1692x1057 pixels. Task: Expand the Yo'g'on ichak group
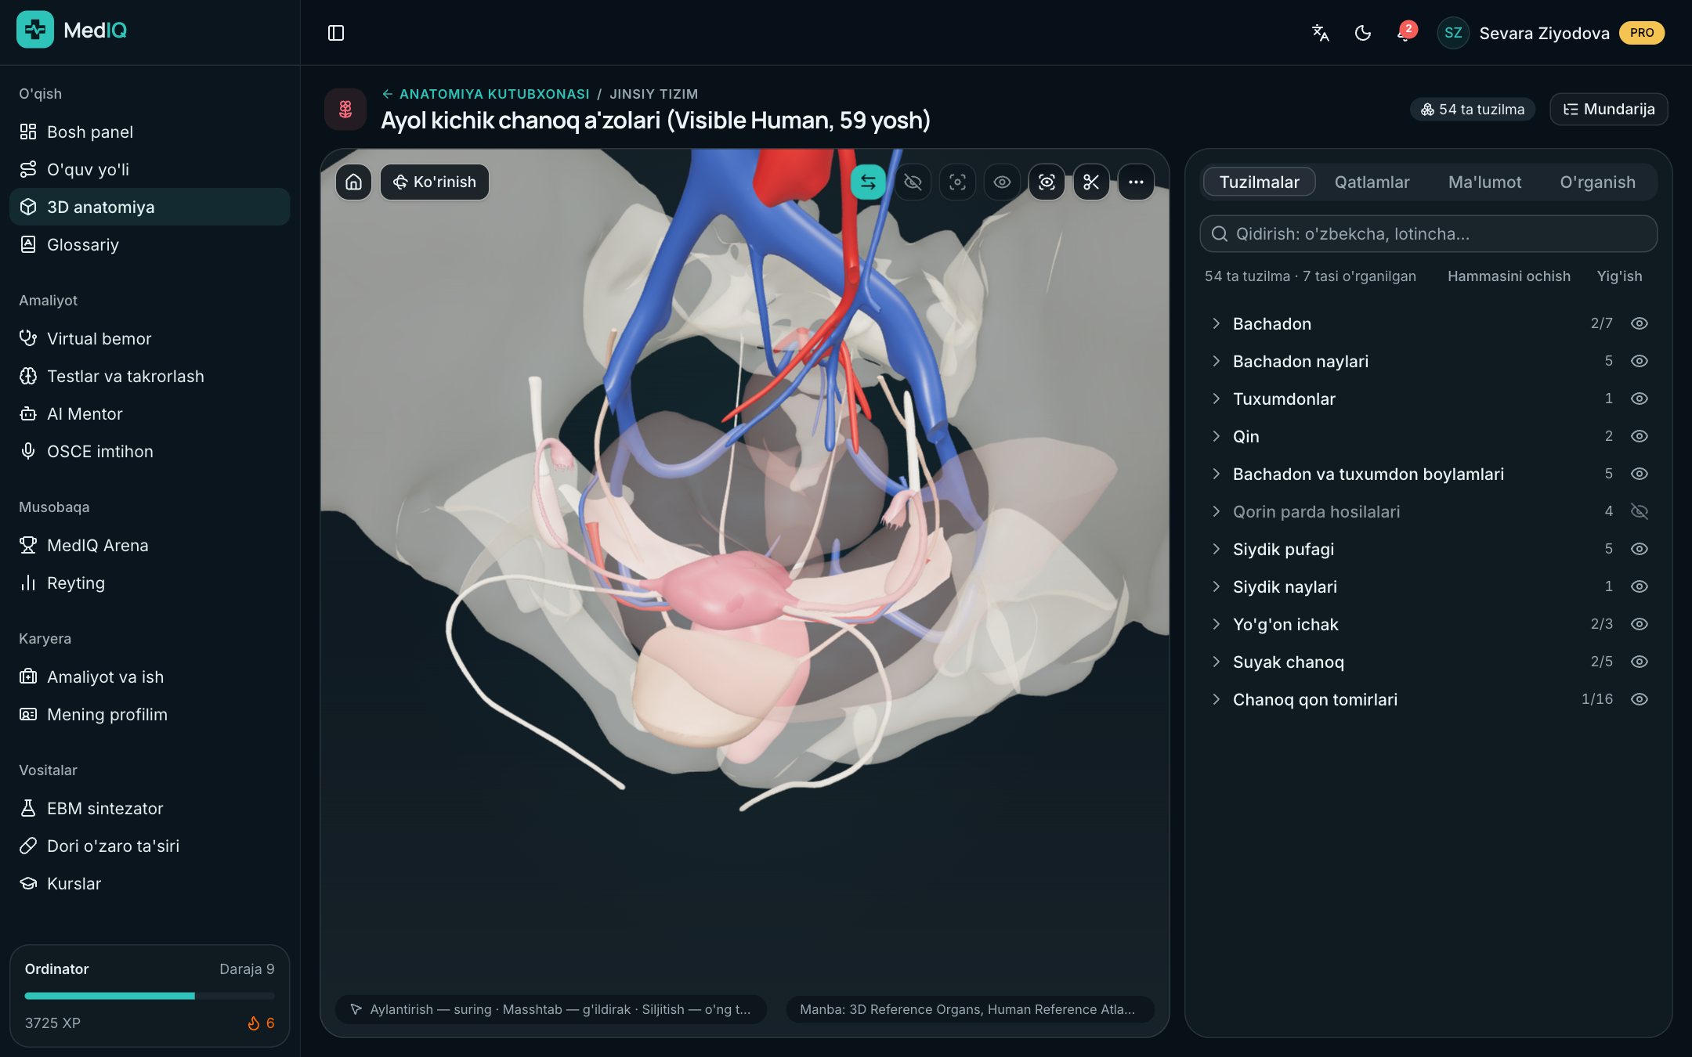1216,624
